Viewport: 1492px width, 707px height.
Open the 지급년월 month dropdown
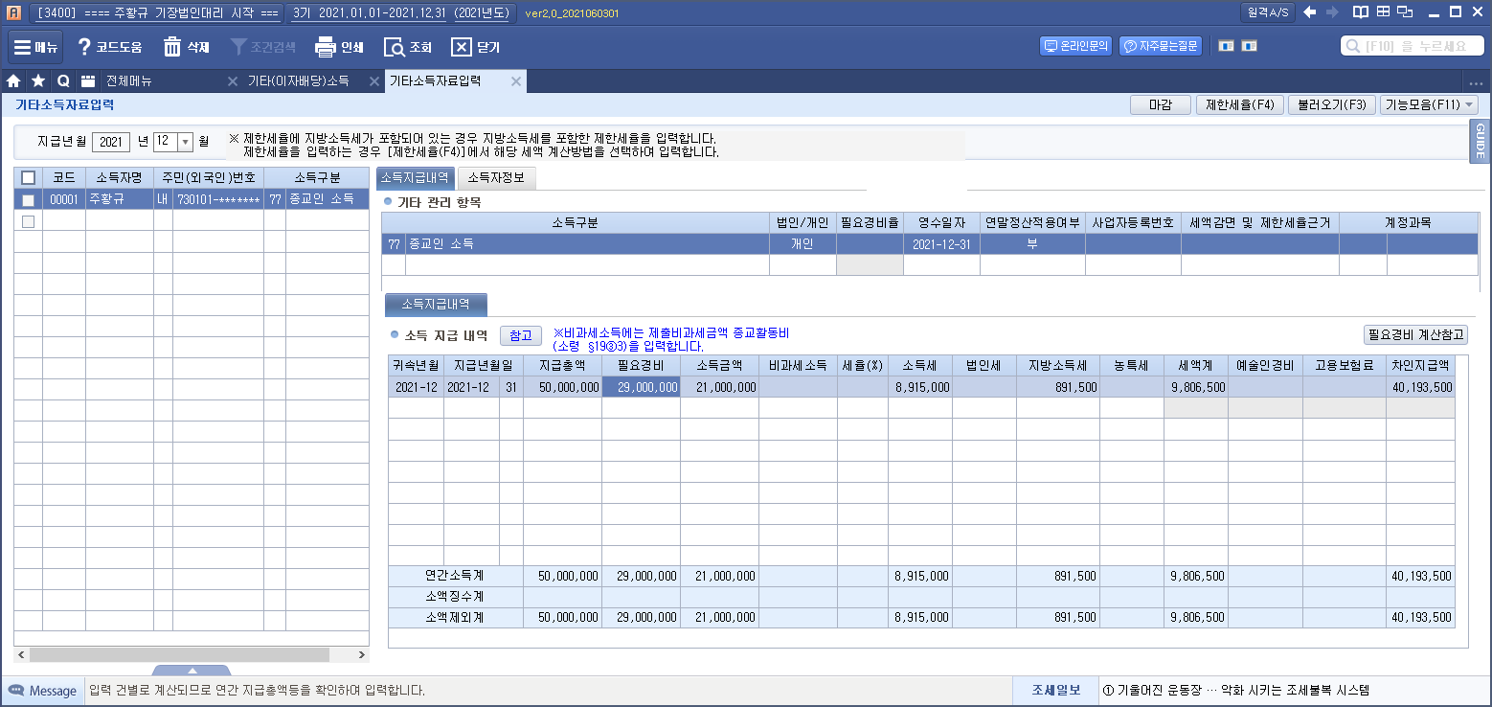coord(186,142)
